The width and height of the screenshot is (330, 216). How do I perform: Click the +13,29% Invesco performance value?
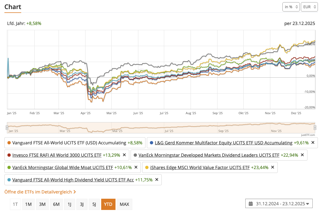pyautogui.click(x=111, y=155)
